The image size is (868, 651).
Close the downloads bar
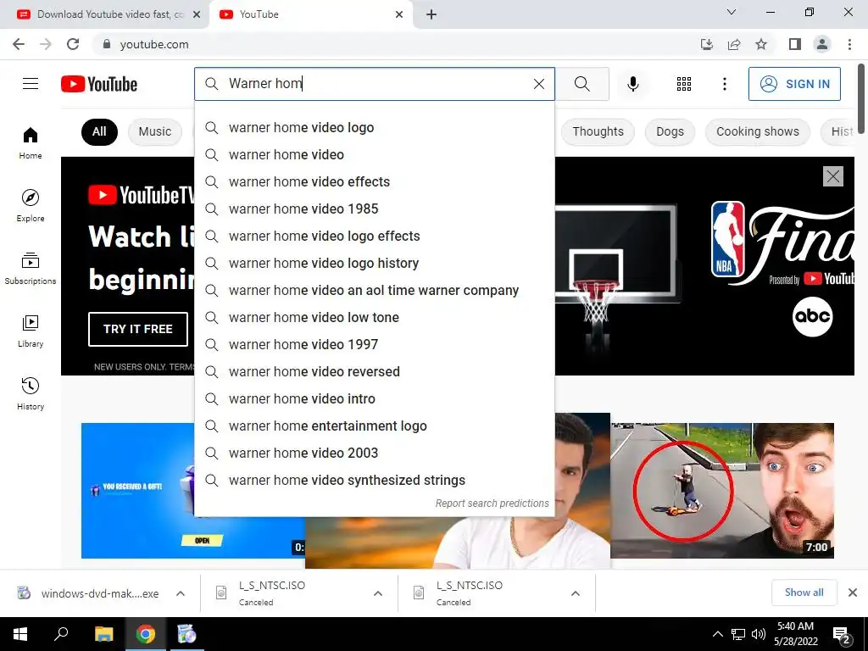[853, 593]
